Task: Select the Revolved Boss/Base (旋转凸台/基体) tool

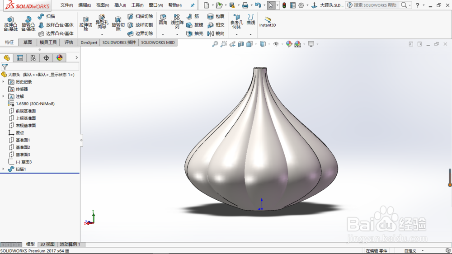Action: click(x=28, y=24)
